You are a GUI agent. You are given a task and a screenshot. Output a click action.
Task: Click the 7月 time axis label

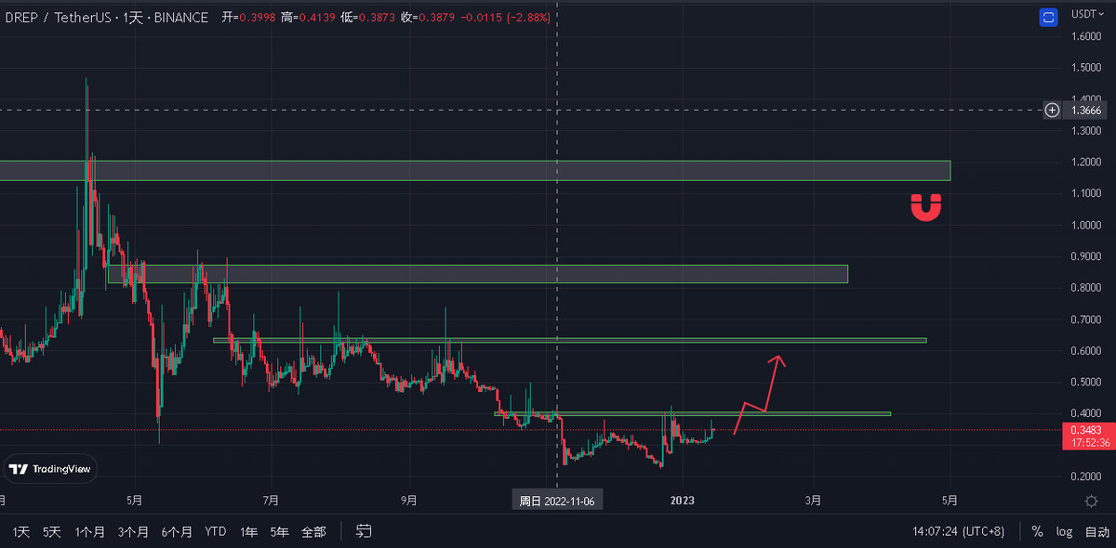point(271,501)
